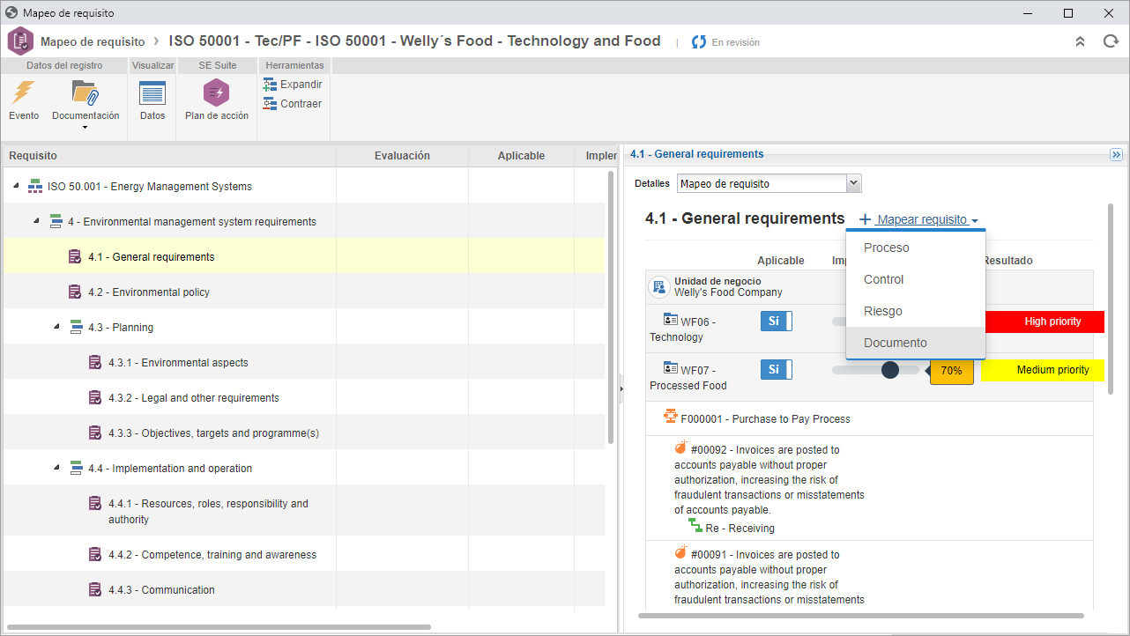1130x636 pixels.
Task: Open the Detalles combo box
Action: tap(769, 183)
